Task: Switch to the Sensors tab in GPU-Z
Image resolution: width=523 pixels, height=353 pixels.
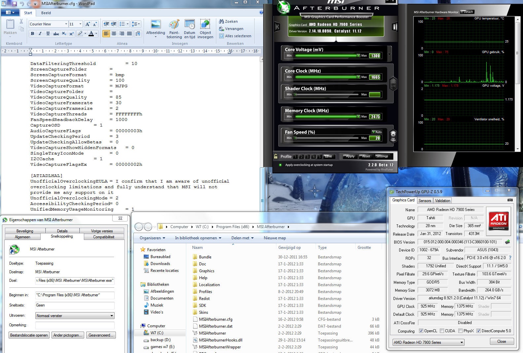Action: click(425, 201)
